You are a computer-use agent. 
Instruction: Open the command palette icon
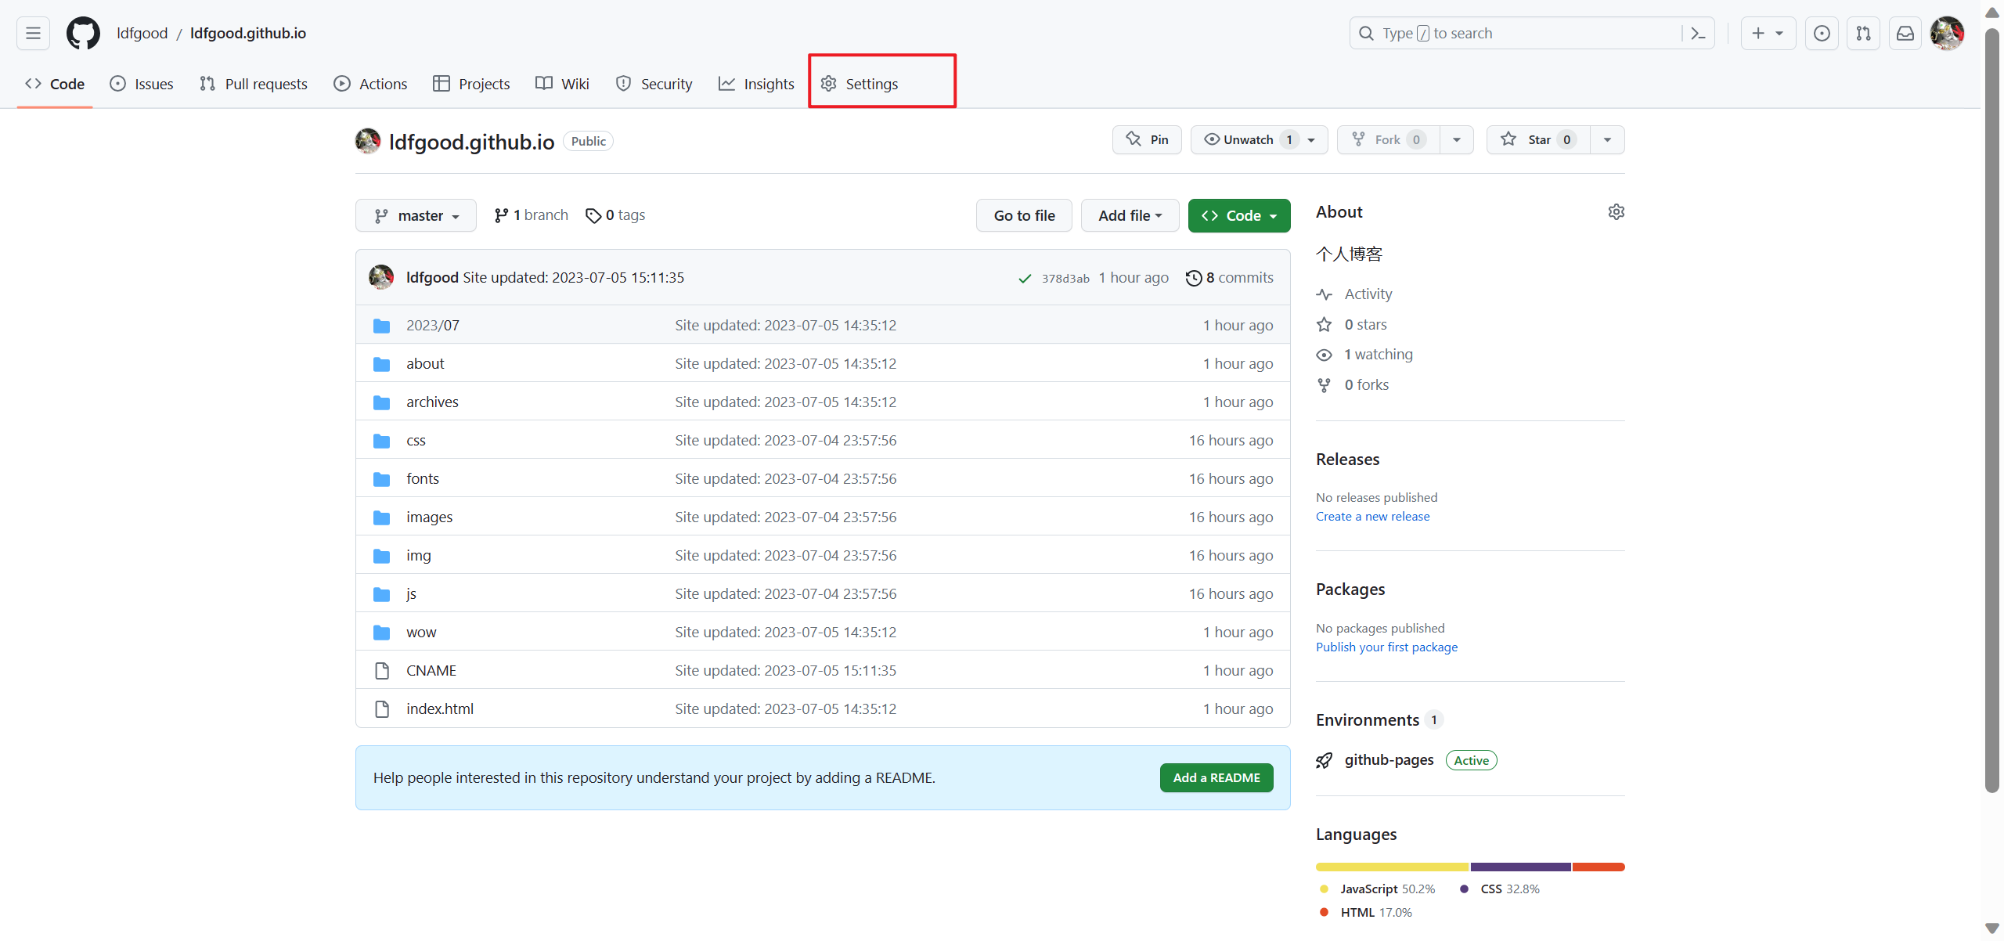point(1698,33)
